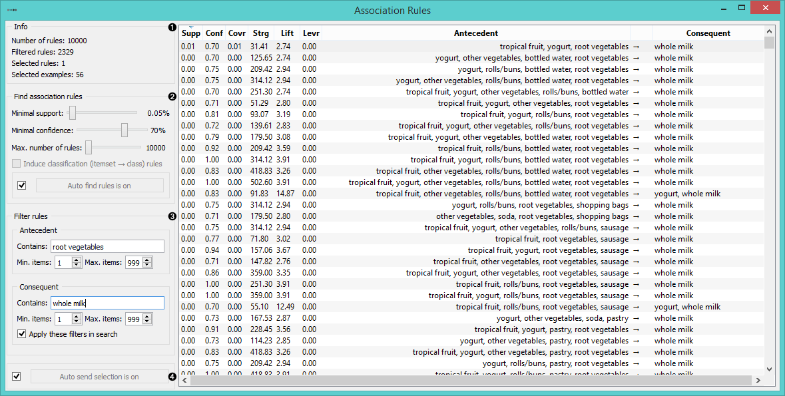Screen dimensions: 785x396
Task: Focus the Consequent Contains input field
Action: click(x=107, y=303)
